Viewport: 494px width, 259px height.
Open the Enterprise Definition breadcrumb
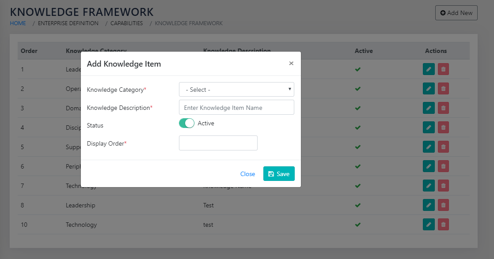[x=68, y=23]
